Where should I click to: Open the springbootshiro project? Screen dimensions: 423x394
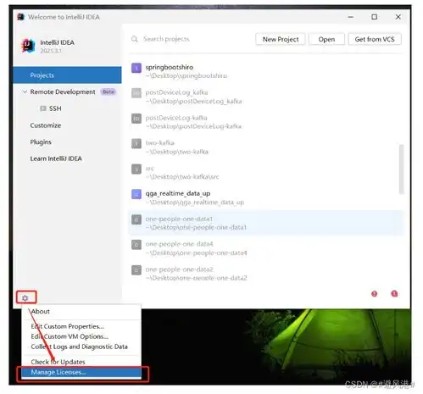265,71
